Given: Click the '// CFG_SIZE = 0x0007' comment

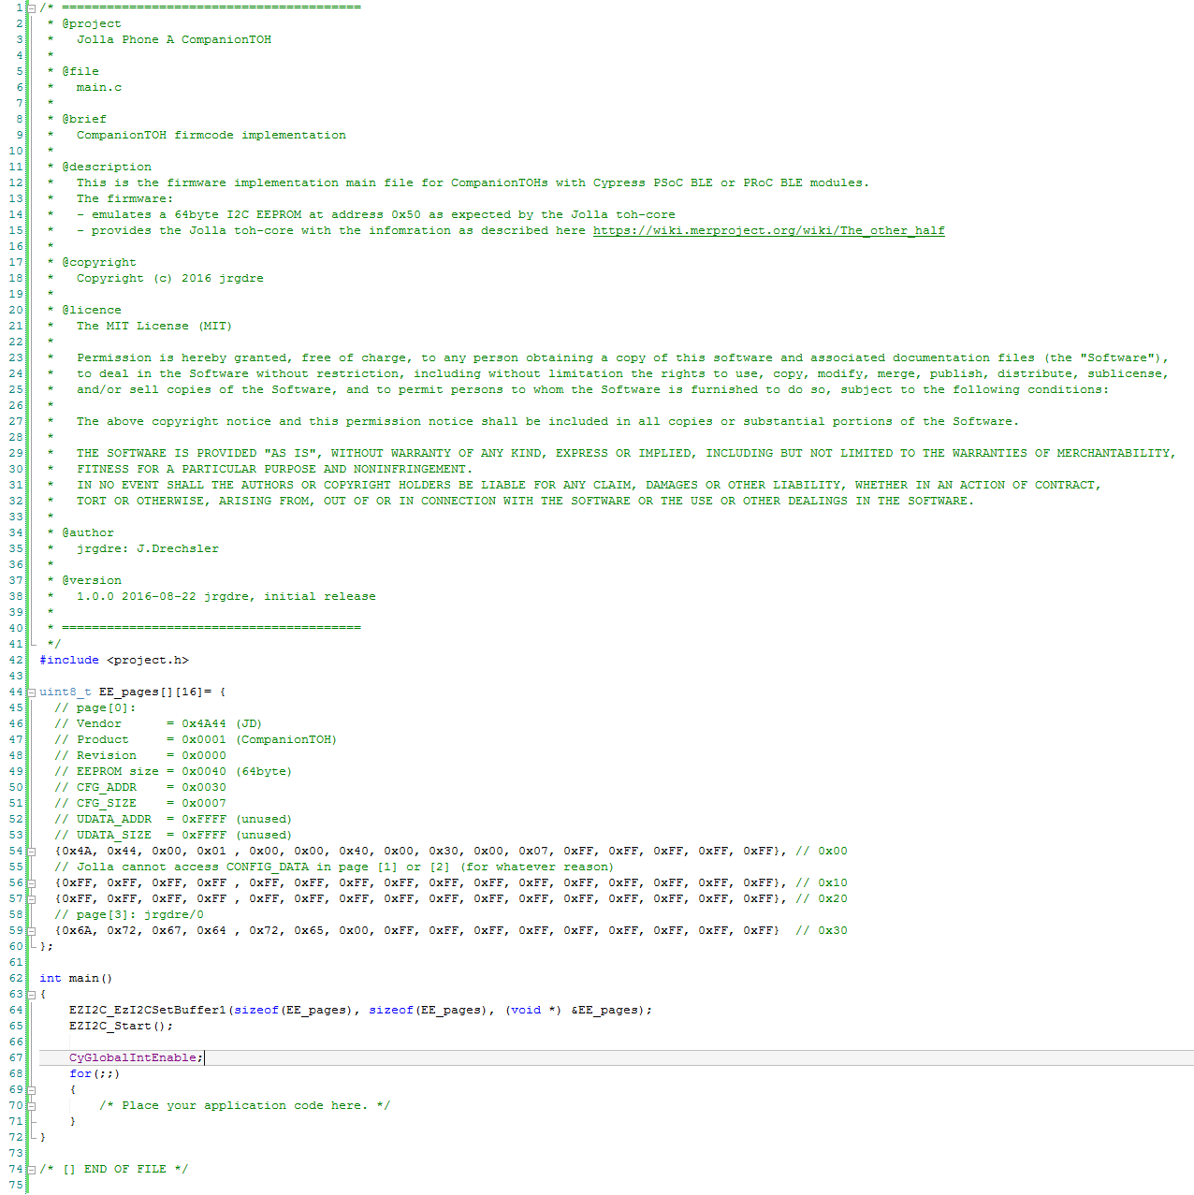Looking at the screenshot, I should pyautogui.click(x=140, y=803).
